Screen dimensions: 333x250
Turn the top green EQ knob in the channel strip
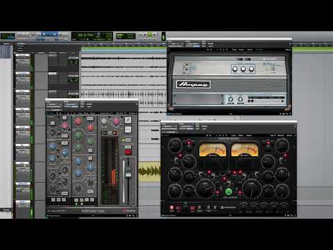tap(78, 135)
